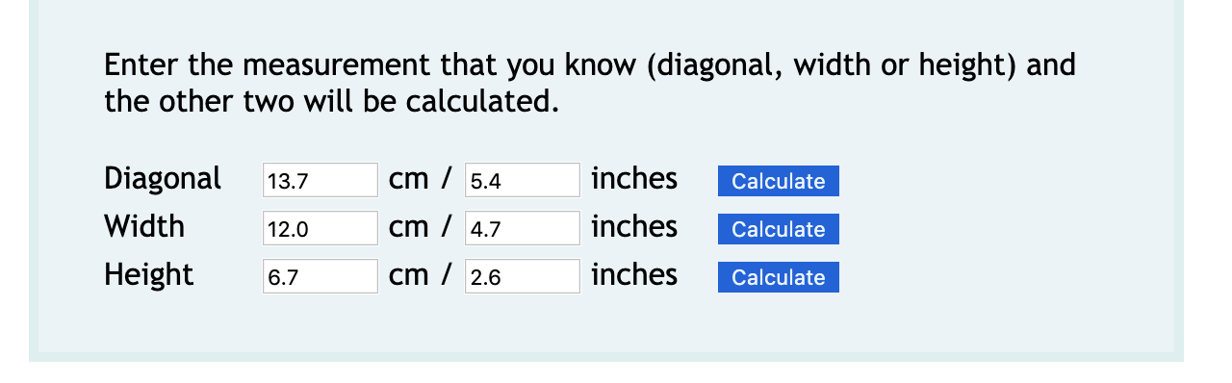Click the 'cm /' text in Width row
1232x383 pixels.
coord(421,227)
